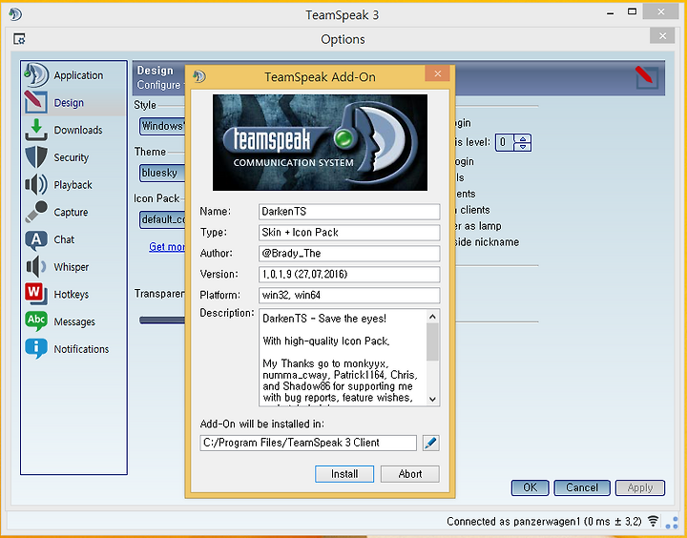Image resolution: width=687 pixels, height=538 pixels.
Task: Open the Playback speaker icon
Action: tap(36, 184)
